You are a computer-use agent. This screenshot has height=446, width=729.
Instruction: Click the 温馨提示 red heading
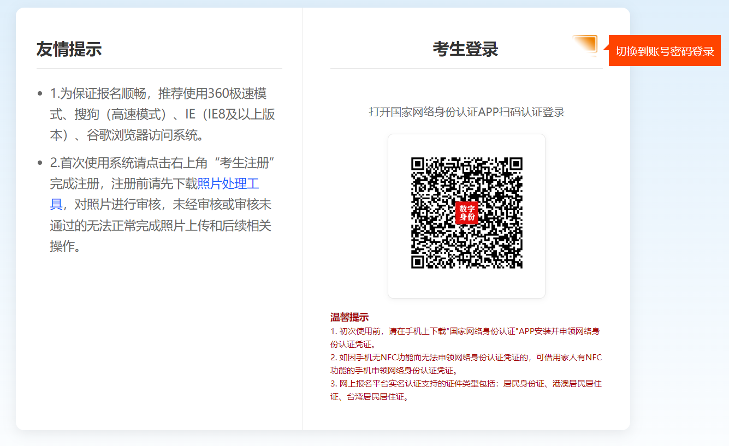pyautogui.click(x=349, y=317)
